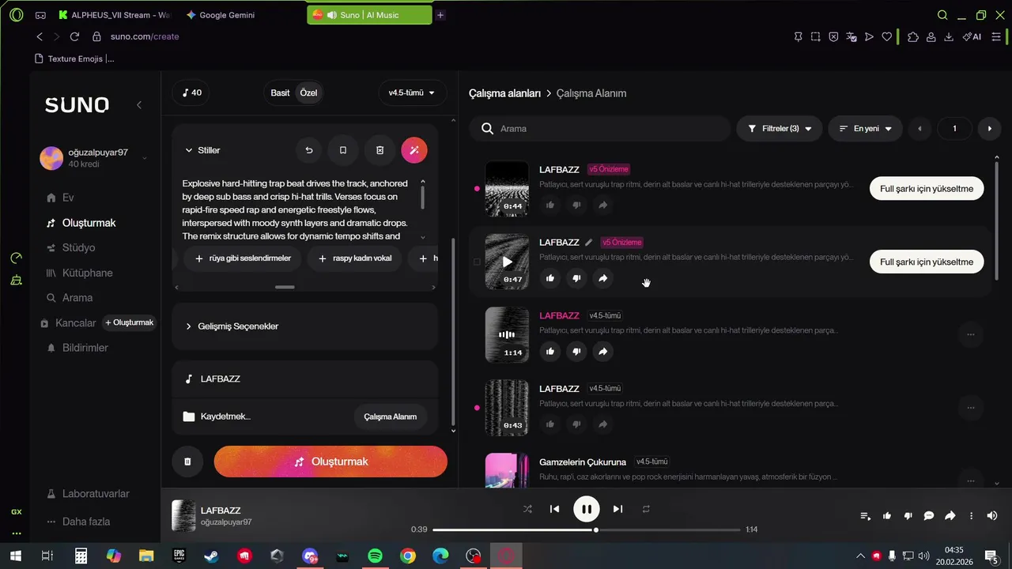Go to the next results page arrow
This screenshot has width=1012, height=569.
pyautogui.click(x=989, y=128)
